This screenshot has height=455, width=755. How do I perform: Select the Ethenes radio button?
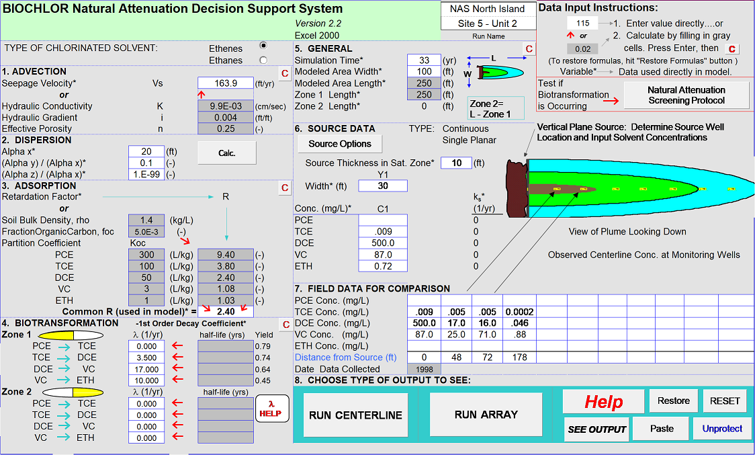[x=263, y=46]
